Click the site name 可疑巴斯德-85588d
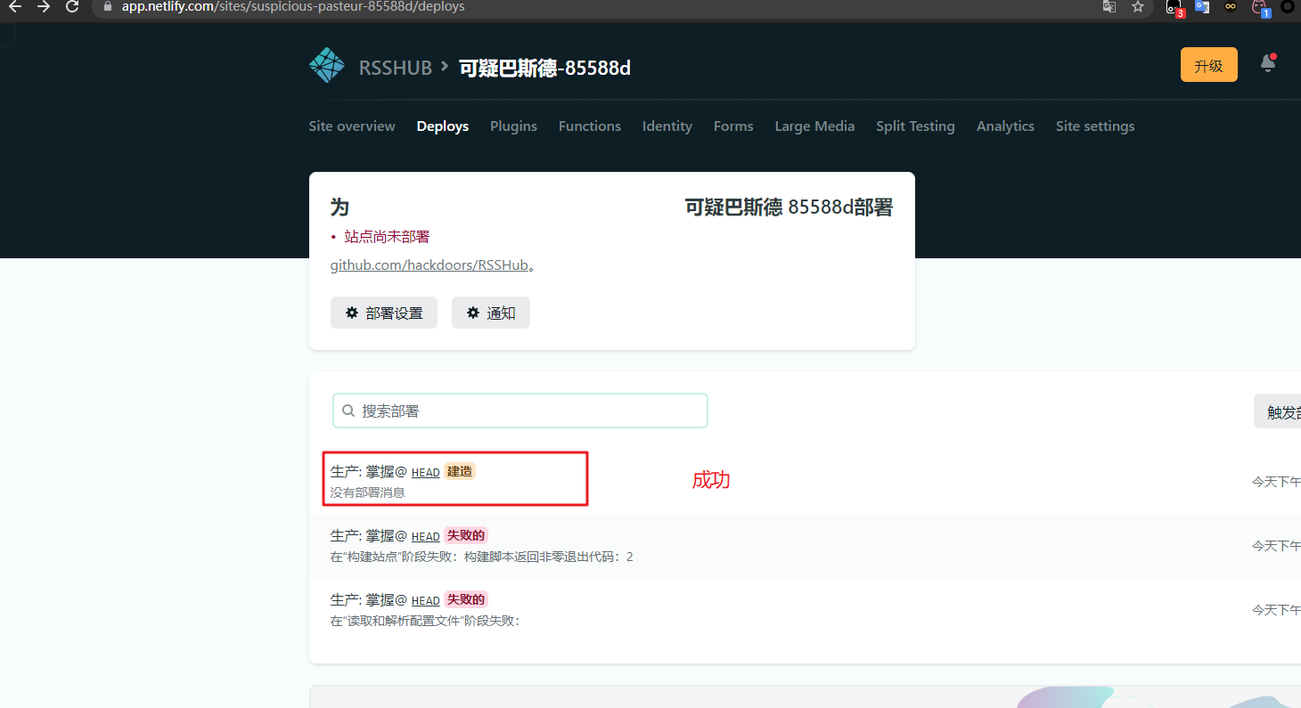Viewport: 1301px width, 708px height. [544, 68]
